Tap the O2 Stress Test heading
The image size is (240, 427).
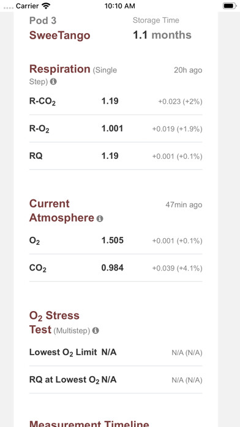54,323
